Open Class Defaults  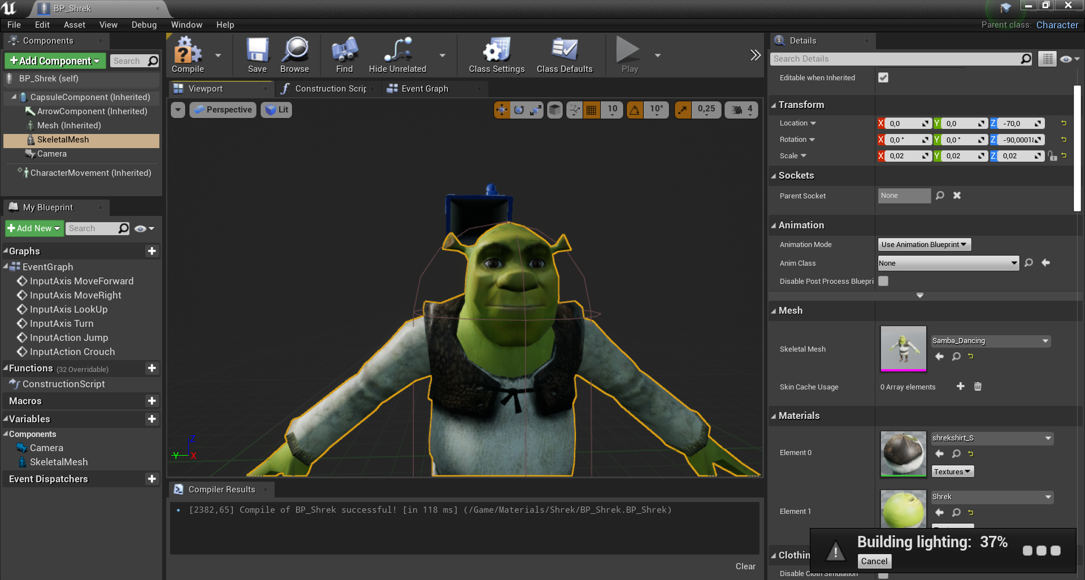click(x=565, y=55)
